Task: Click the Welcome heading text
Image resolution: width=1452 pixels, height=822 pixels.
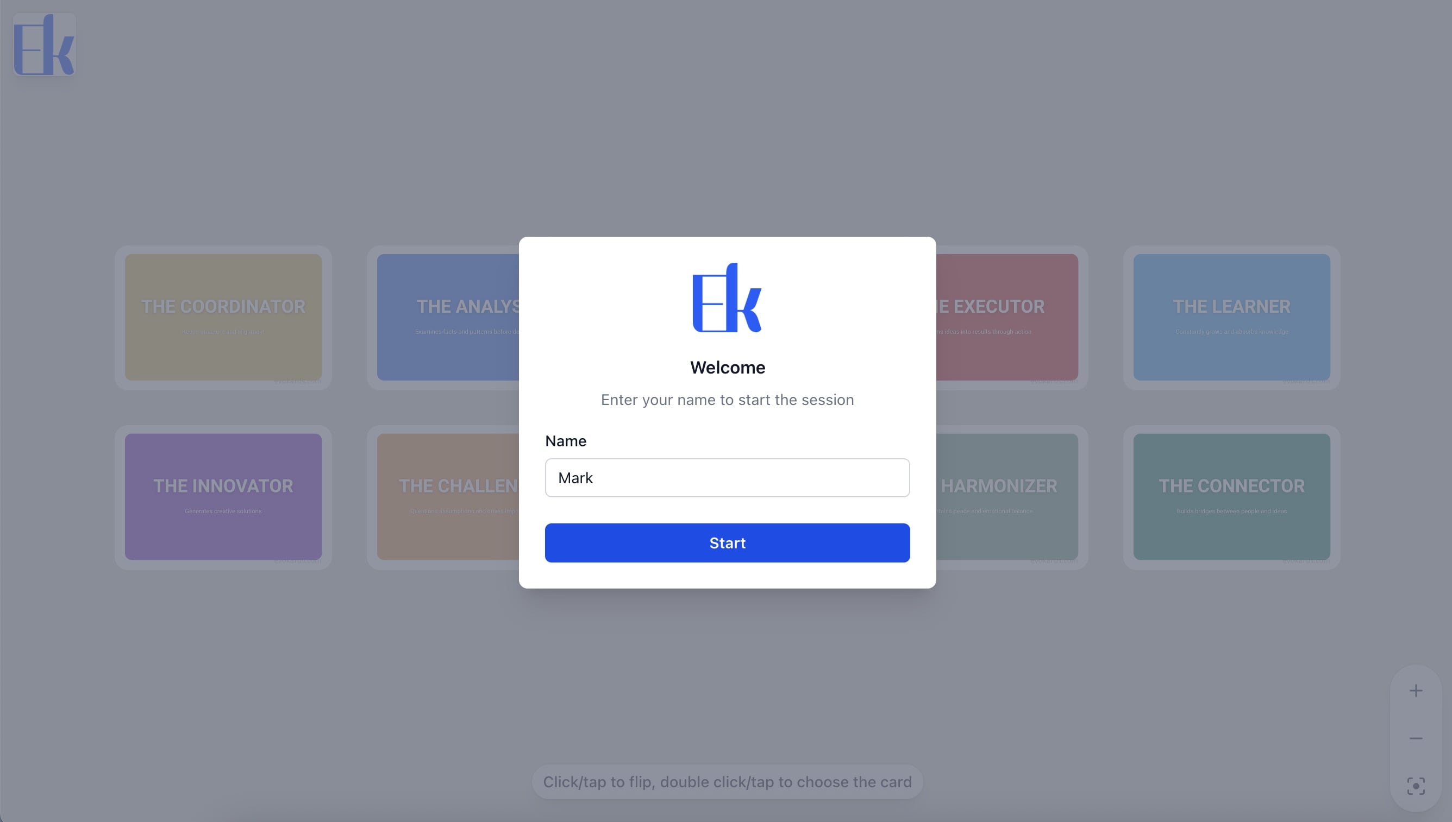Action: click(727, 368)
